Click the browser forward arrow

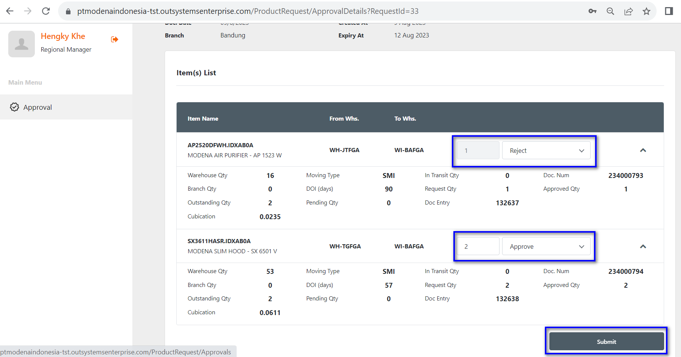[28, 11]
